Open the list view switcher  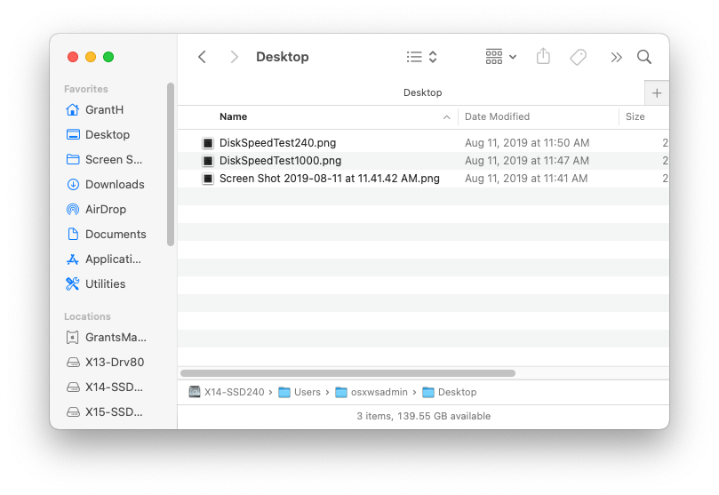(421, 57)
